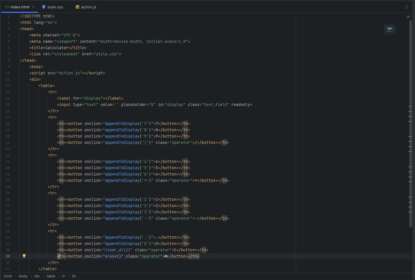
Task: Click the "style.css" href value on line 7
Action: tap(106, 54)
